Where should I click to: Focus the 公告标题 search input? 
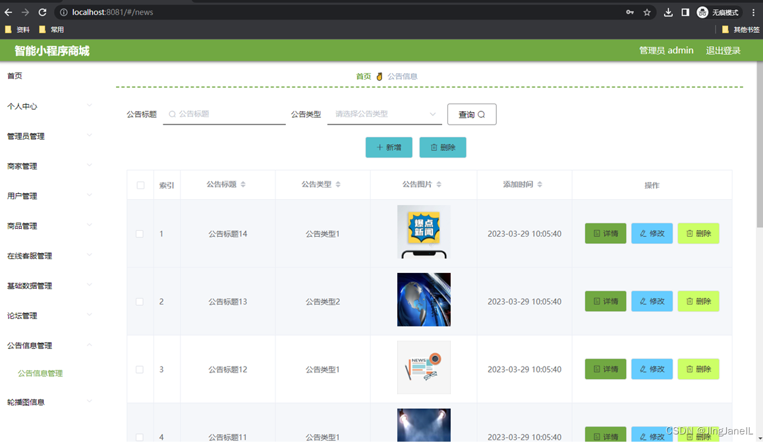[x=224, y=114]
